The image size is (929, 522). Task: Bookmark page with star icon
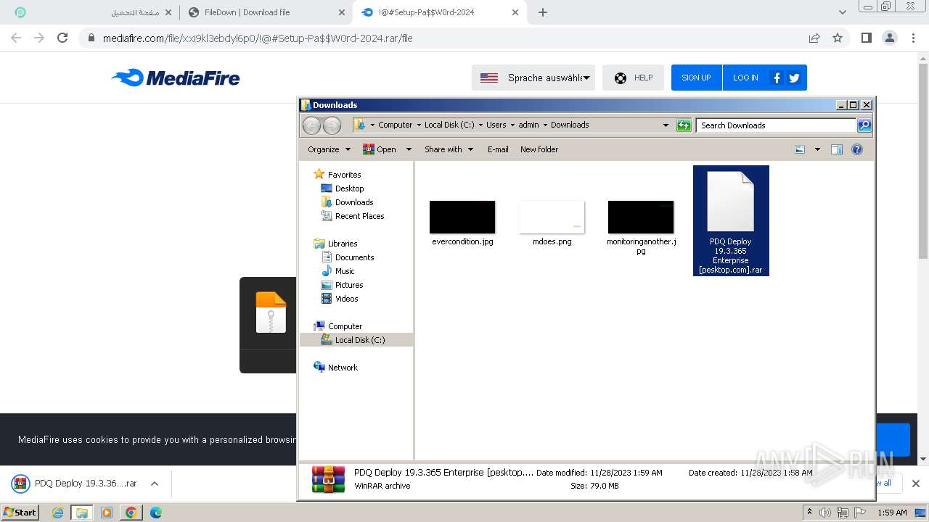coord(838,38)
